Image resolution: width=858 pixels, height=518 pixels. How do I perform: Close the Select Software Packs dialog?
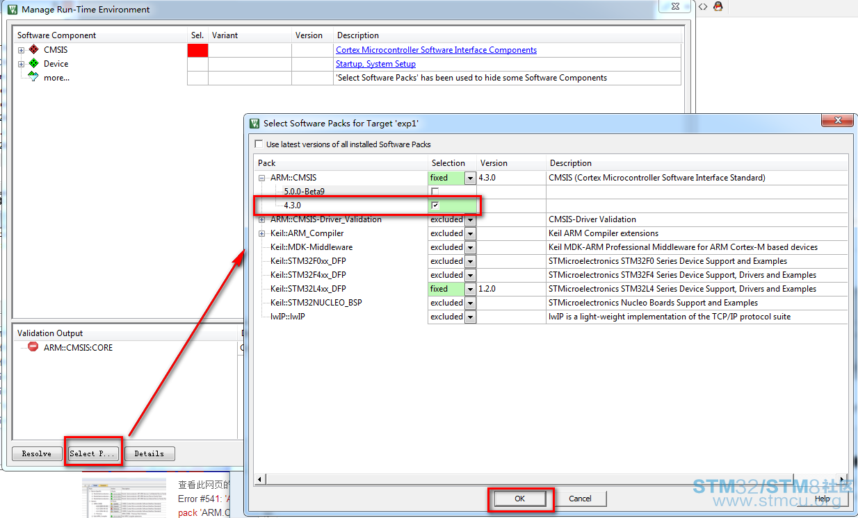pyautogui.click(x=837, y=122)
